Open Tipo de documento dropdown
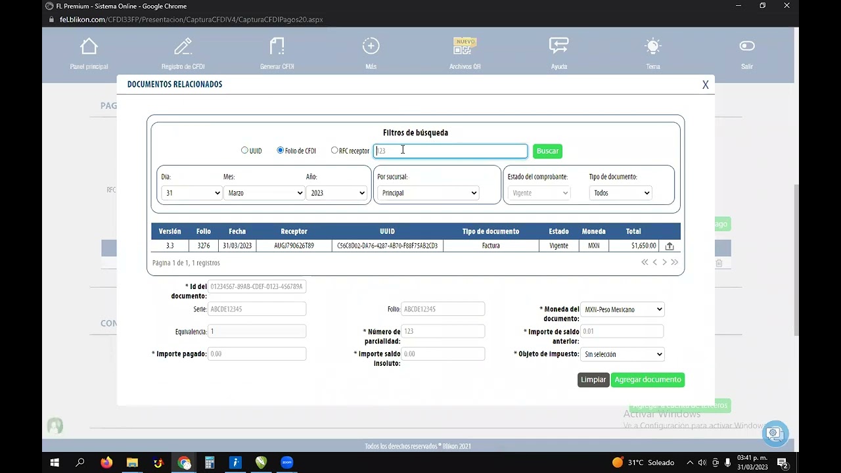 pyautogui.click(x=620, y=193)
